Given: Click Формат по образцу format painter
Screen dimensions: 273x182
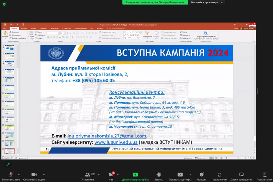Looking at the screenshot, I should (18, 38).
